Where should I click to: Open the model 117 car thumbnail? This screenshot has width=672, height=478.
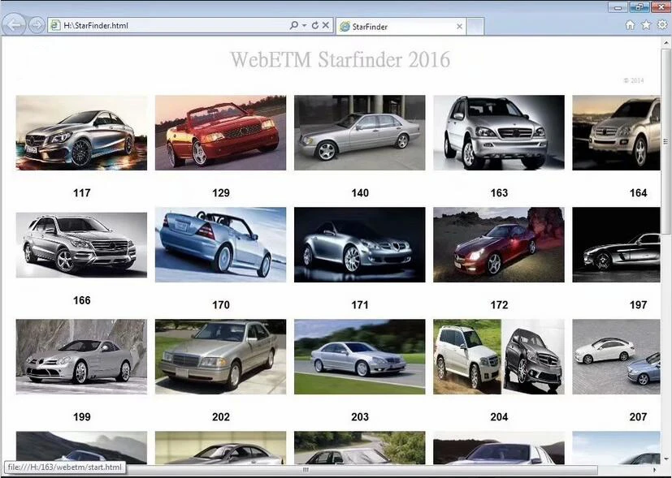pyautogui.click(x=81, y=132)
